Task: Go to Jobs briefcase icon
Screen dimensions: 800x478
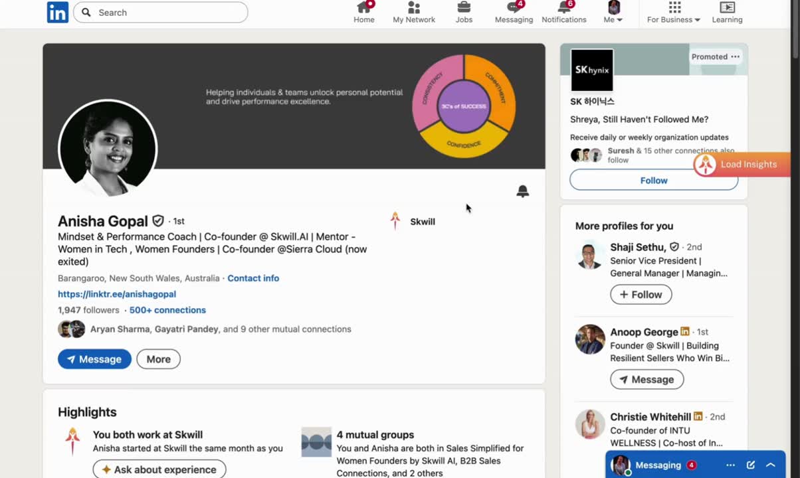Action: click(x=464, y=13)
